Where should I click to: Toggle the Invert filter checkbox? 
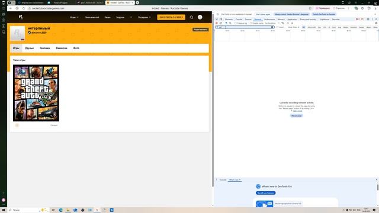click(278, 27)
